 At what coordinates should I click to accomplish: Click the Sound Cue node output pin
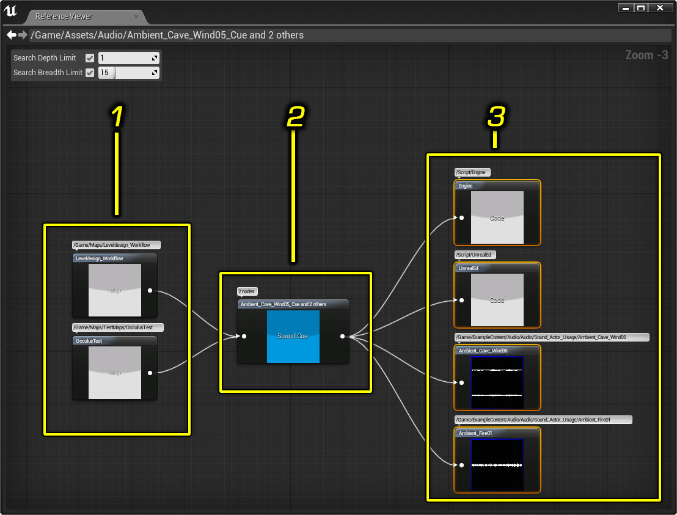[x=342, y=336]
